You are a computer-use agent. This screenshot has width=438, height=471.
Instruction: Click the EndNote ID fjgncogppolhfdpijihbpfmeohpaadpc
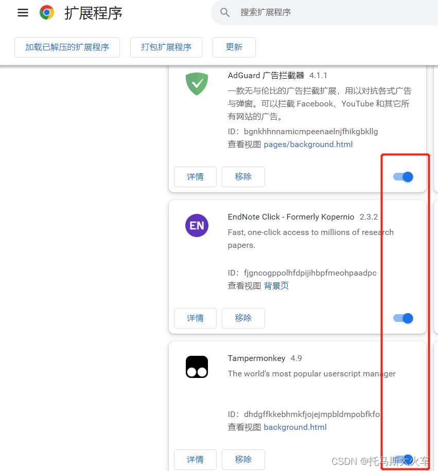[310, 273]
